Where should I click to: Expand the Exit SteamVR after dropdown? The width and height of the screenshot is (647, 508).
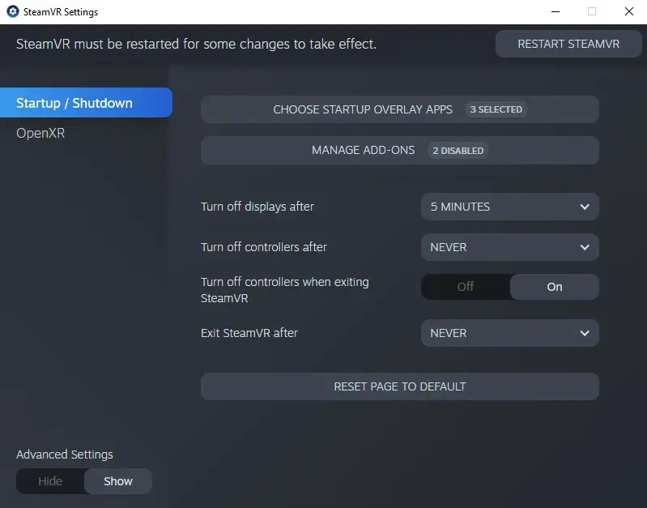pyautogui.click(x=509, y=333)
